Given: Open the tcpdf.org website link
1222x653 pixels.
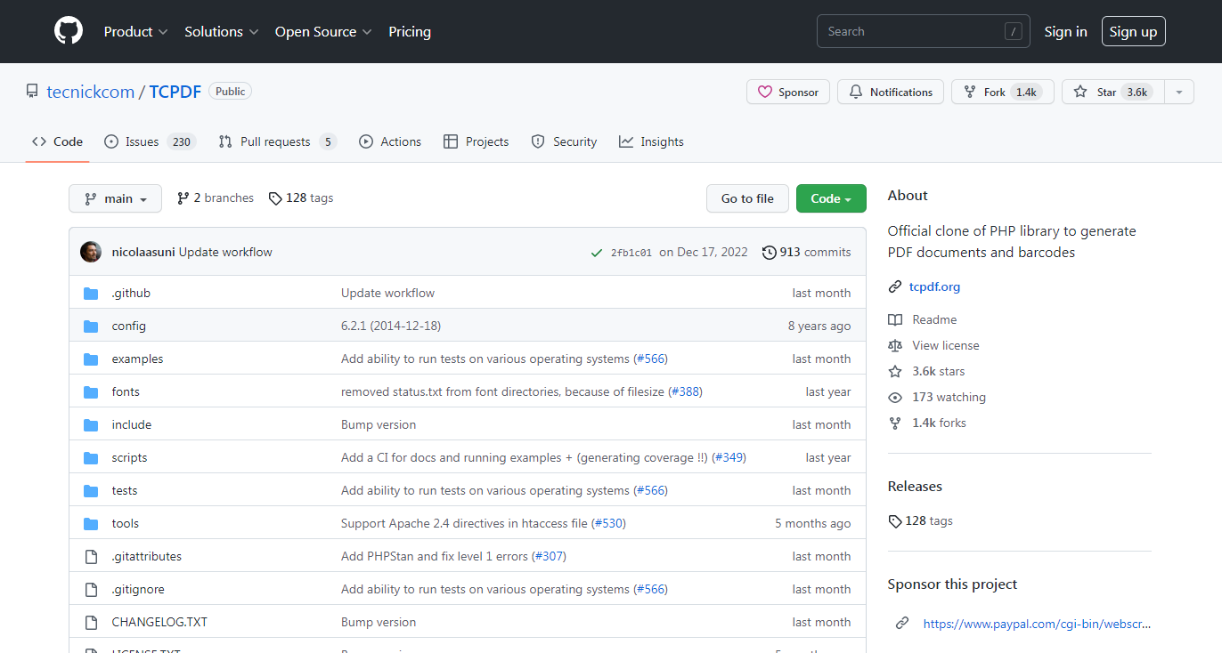Looking at the screenshot, I should click(x=934, y=287).
